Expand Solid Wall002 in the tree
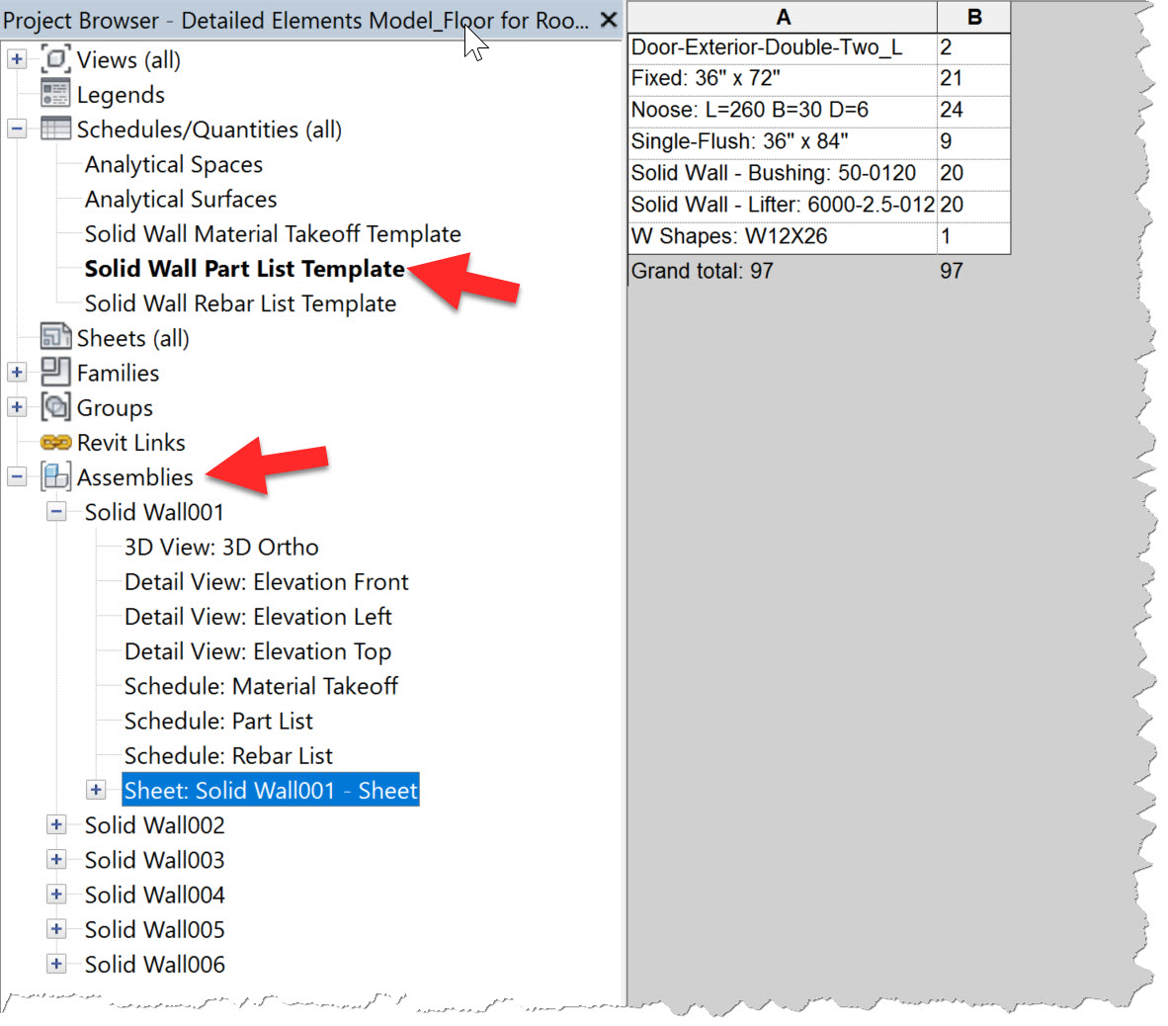The width and height of the screenshot is (1168, 1026). [x=56, y=824]
